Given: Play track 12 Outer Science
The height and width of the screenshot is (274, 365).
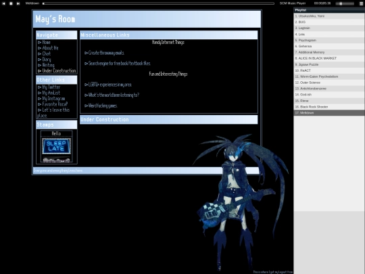Looking at the screenshot, I should click(x=329, y=83).
